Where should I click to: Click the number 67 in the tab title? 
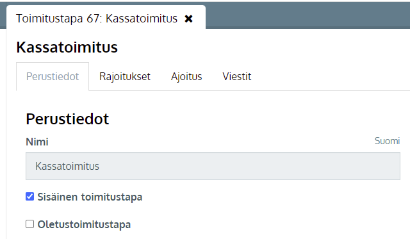click(x=93, y=19)
